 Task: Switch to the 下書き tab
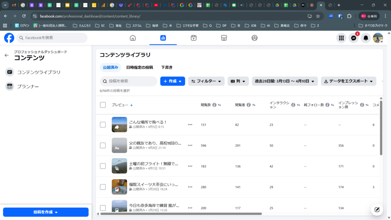coord(166,67)
